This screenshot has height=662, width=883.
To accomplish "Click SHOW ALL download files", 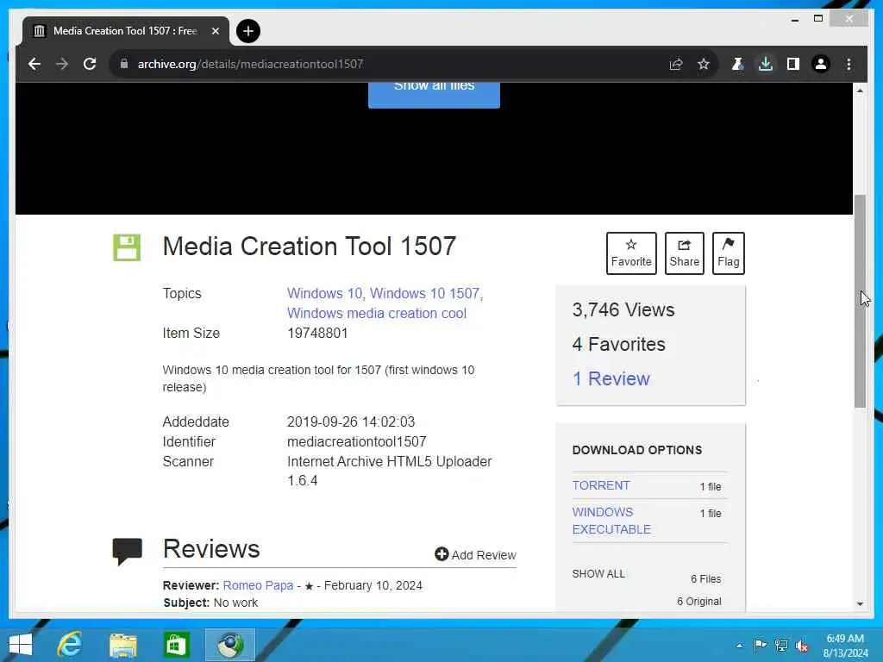I will click(x=598, y=573).
